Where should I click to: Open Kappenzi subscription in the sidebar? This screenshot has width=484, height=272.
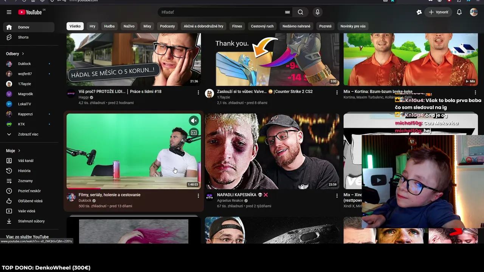pos(29,114)
